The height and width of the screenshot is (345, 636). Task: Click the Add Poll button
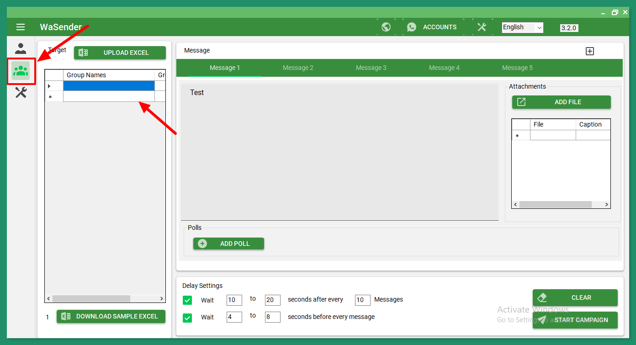tap(228, 244)
